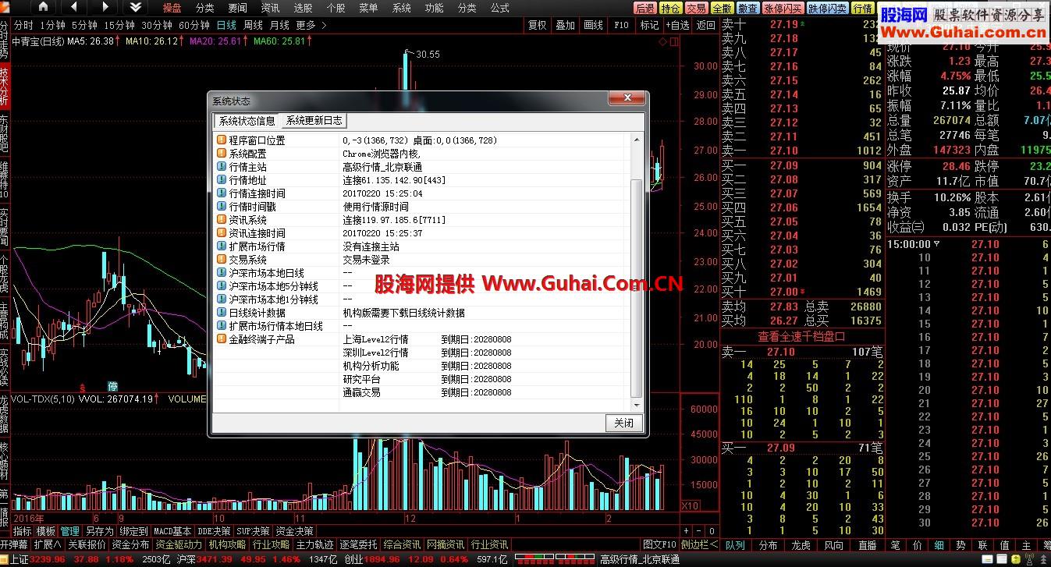Select 系统状态信息 tab in dialog
The width and height of the screenshot is (1051, 567).
point(247,121)
